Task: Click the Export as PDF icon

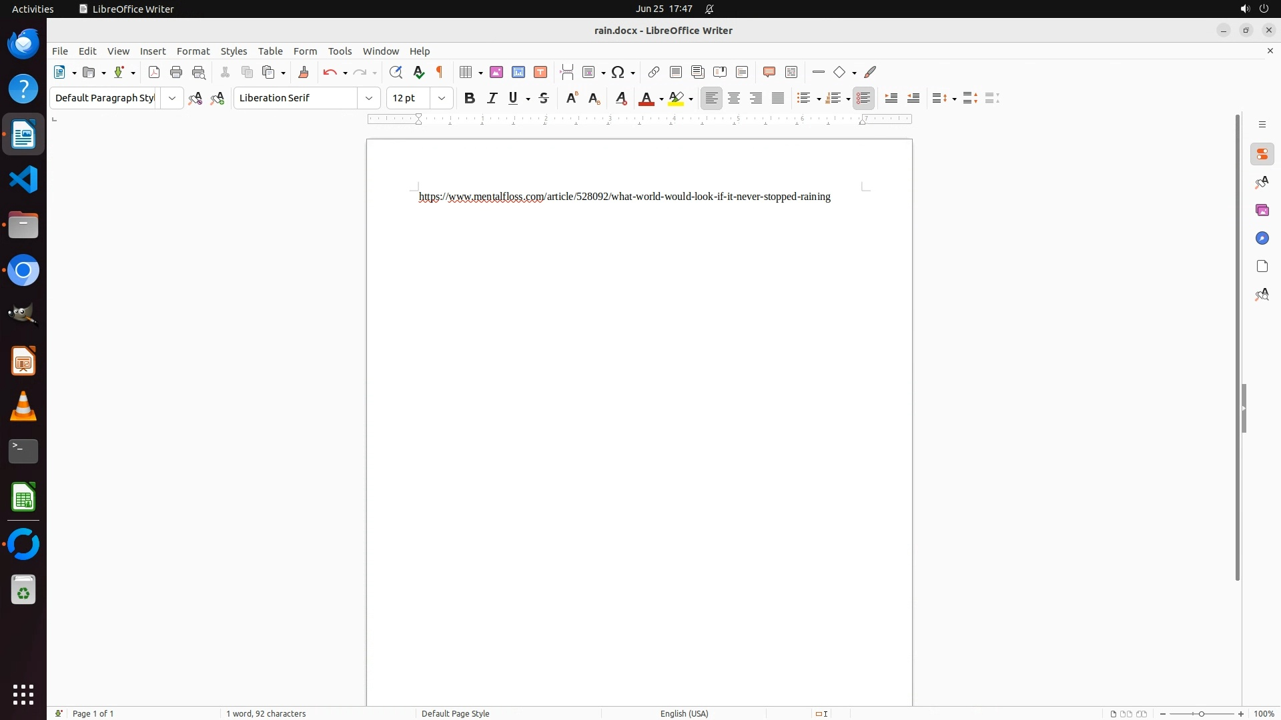Action: point(154,73)
